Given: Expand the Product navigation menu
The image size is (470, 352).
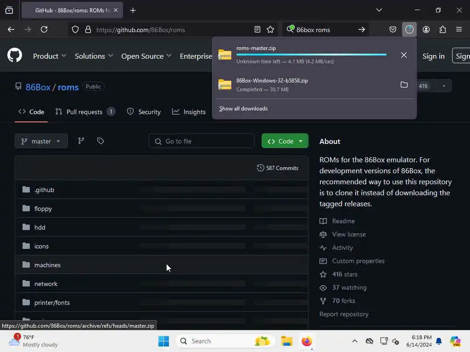Looking at the screenshot, I should tap(50, 56).
